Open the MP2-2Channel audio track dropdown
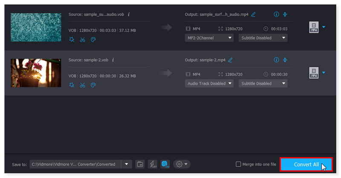341x178 pixels. [x=209, y=38]
